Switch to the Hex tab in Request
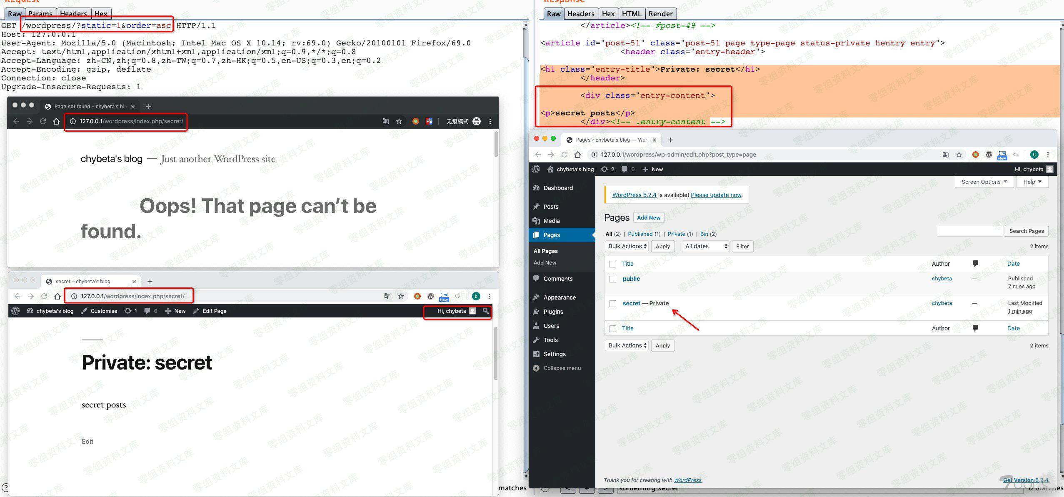Image resolution: width=1064 pixels, height=497 pixels. pos(101,14)
